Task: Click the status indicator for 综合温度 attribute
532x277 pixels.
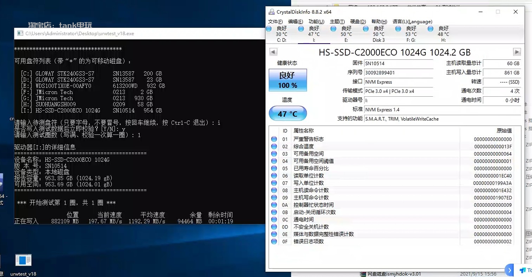Action: (274, 146)
